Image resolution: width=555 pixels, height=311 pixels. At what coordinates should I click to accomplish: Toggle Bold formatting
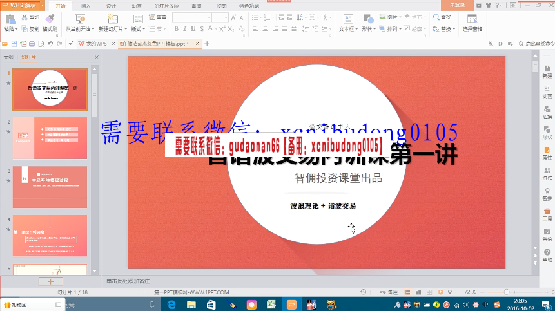(175, 28)
